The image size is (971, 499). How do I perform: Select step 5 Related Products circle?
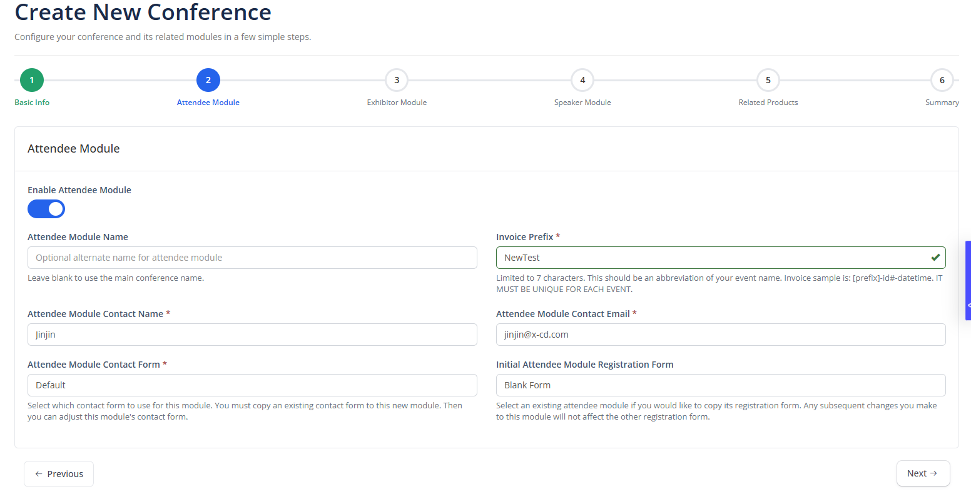pos(768,80)
